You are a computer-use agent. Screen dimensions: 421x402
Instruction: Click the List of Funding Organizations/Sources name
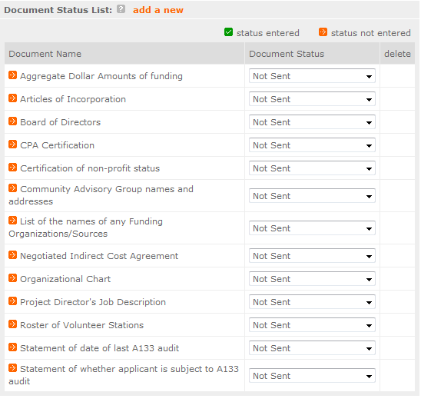point(85,228)
